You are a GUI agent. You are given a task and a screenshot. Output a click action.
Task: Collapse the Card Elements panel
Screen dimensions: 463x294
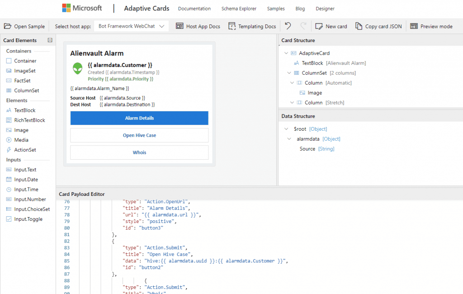50,40
